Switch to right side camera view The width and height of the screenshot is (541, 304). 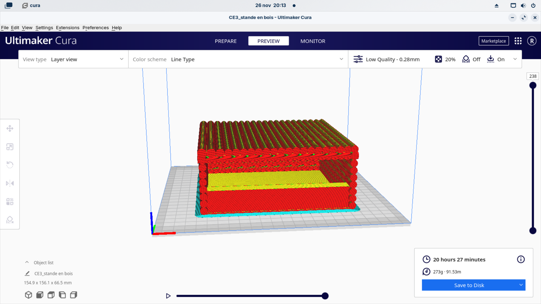tap(74, 295)
